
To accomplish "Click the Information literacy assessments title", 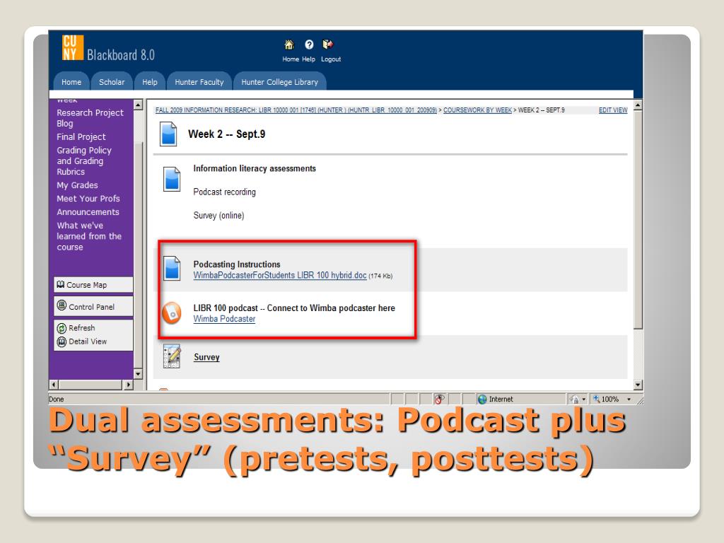I will (255, 168).
